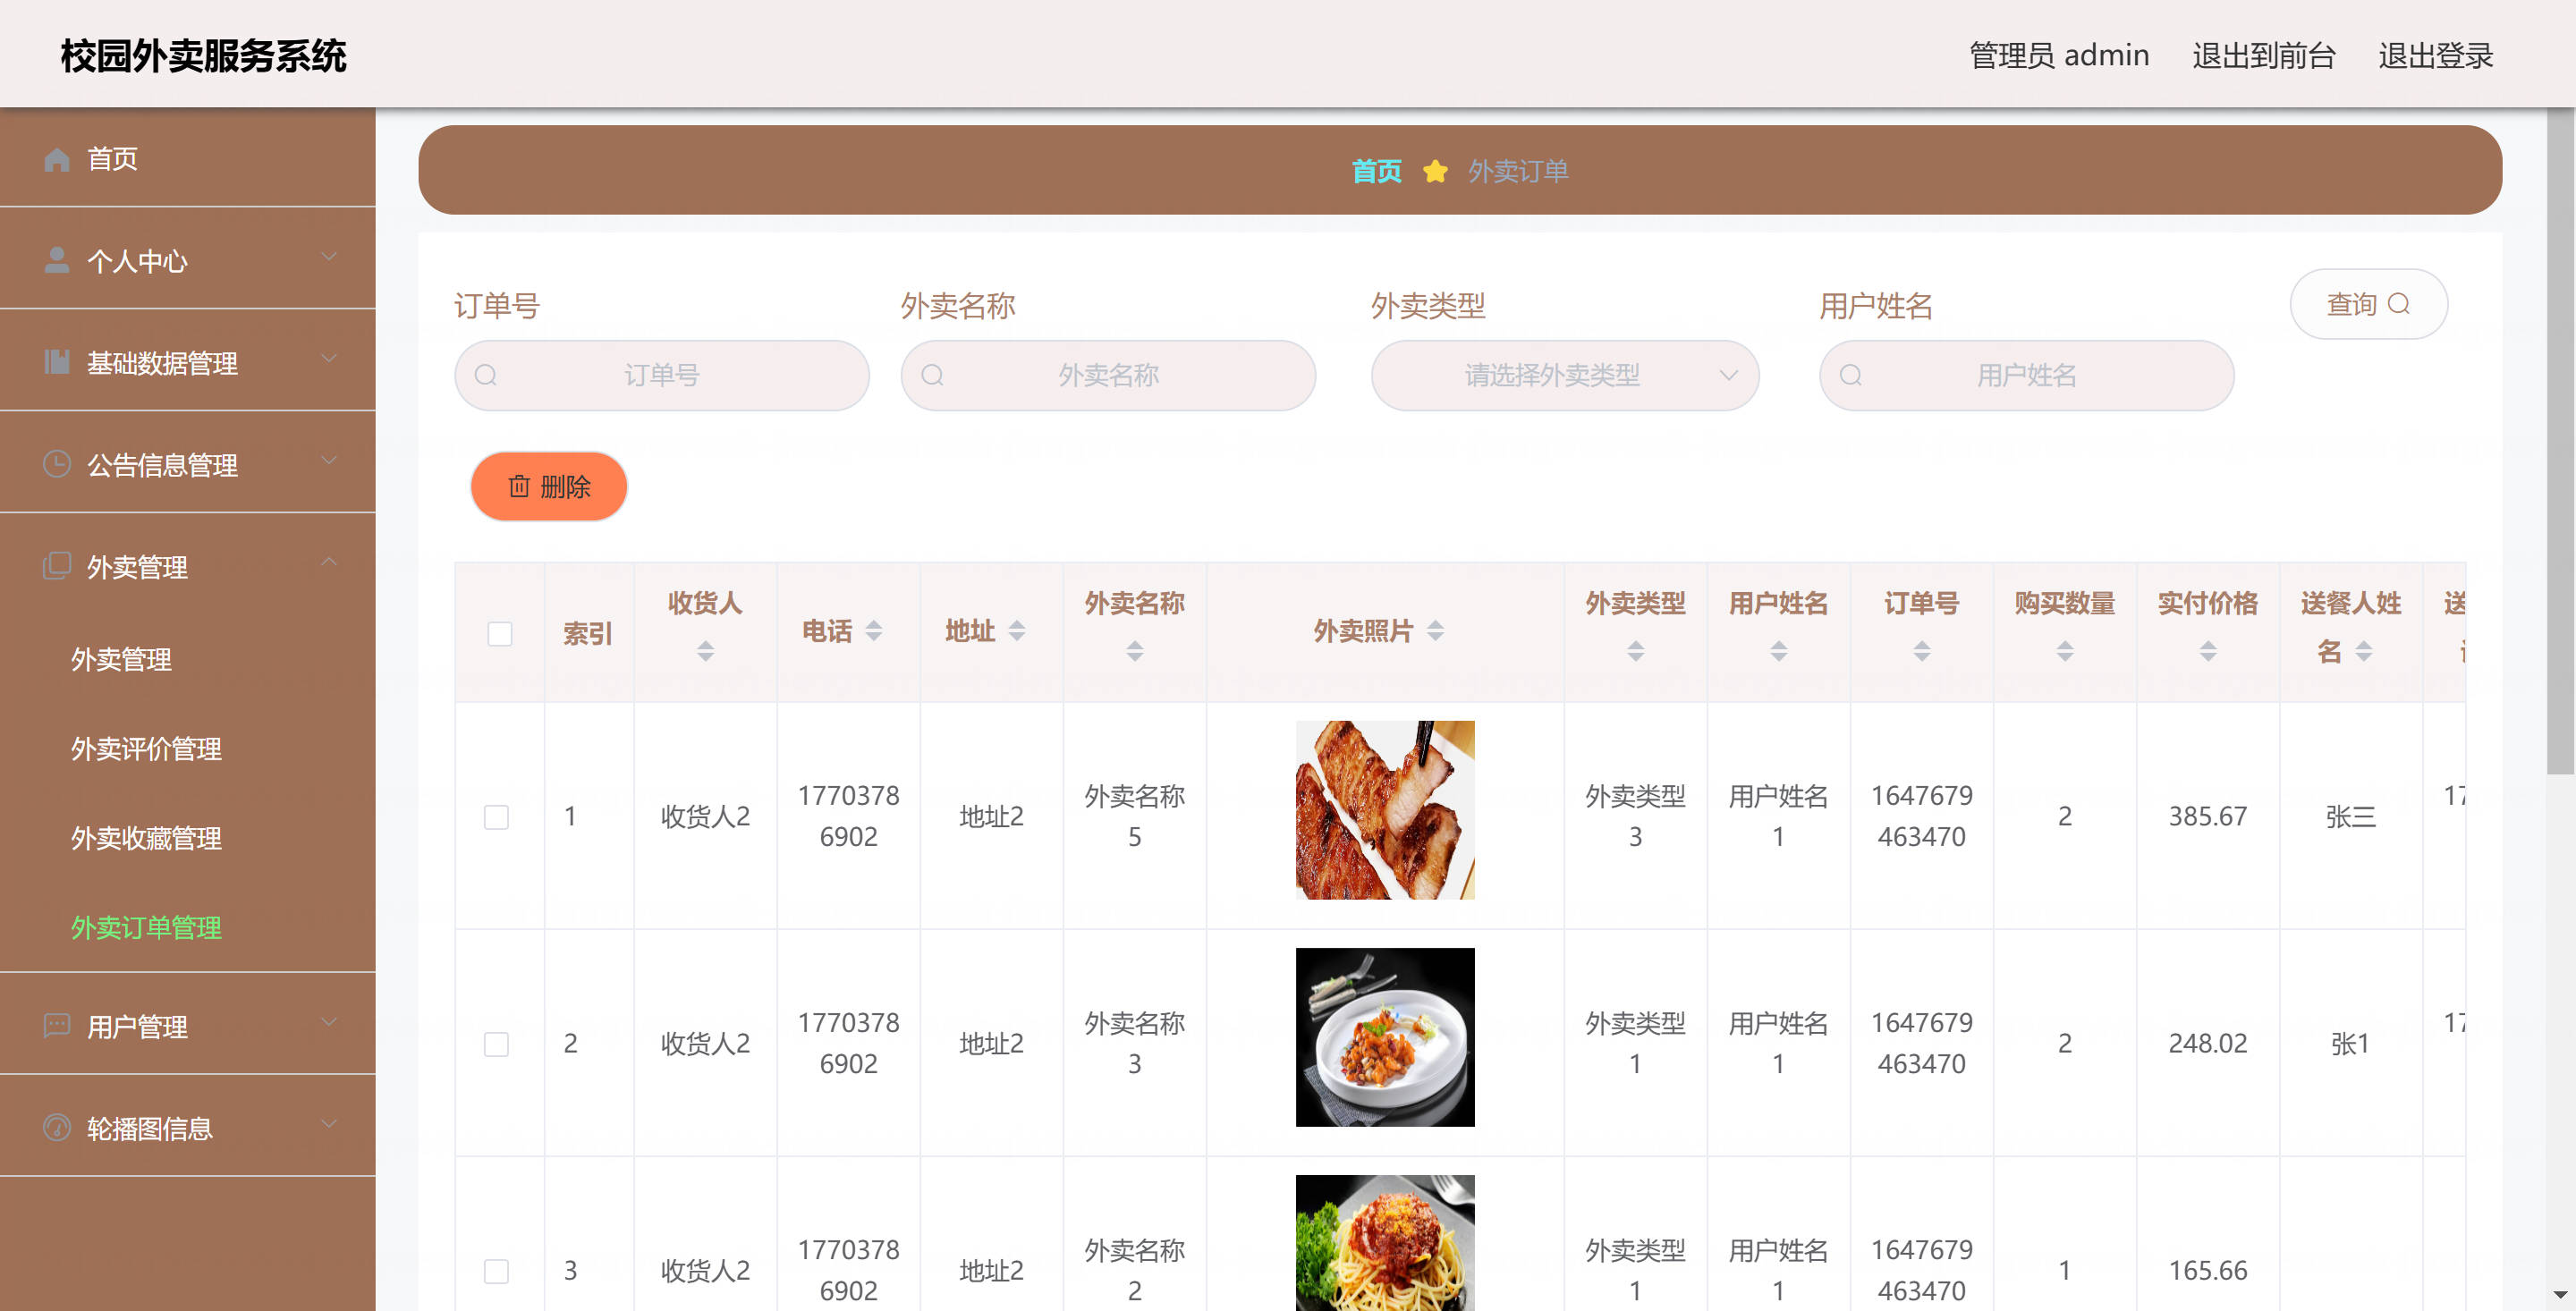
Task: Click 退出到前台 in the header
Action: 2263,55
